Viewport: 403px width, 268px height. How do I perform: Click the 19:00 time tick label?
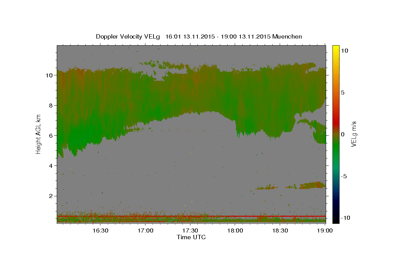[x=325, y=230]
